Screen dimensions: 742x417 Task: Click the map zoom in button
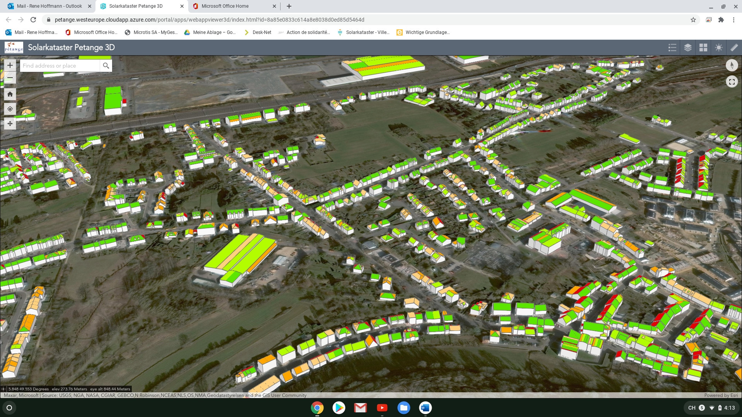pos(10,65)
